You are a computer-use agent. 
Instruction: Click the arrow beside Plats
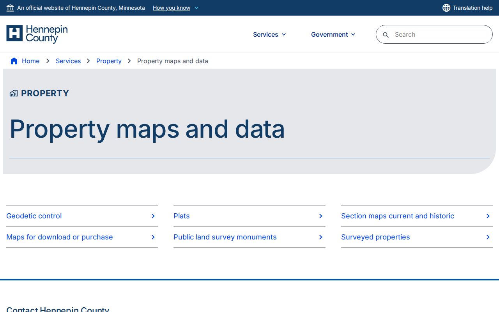click(321, 216)
